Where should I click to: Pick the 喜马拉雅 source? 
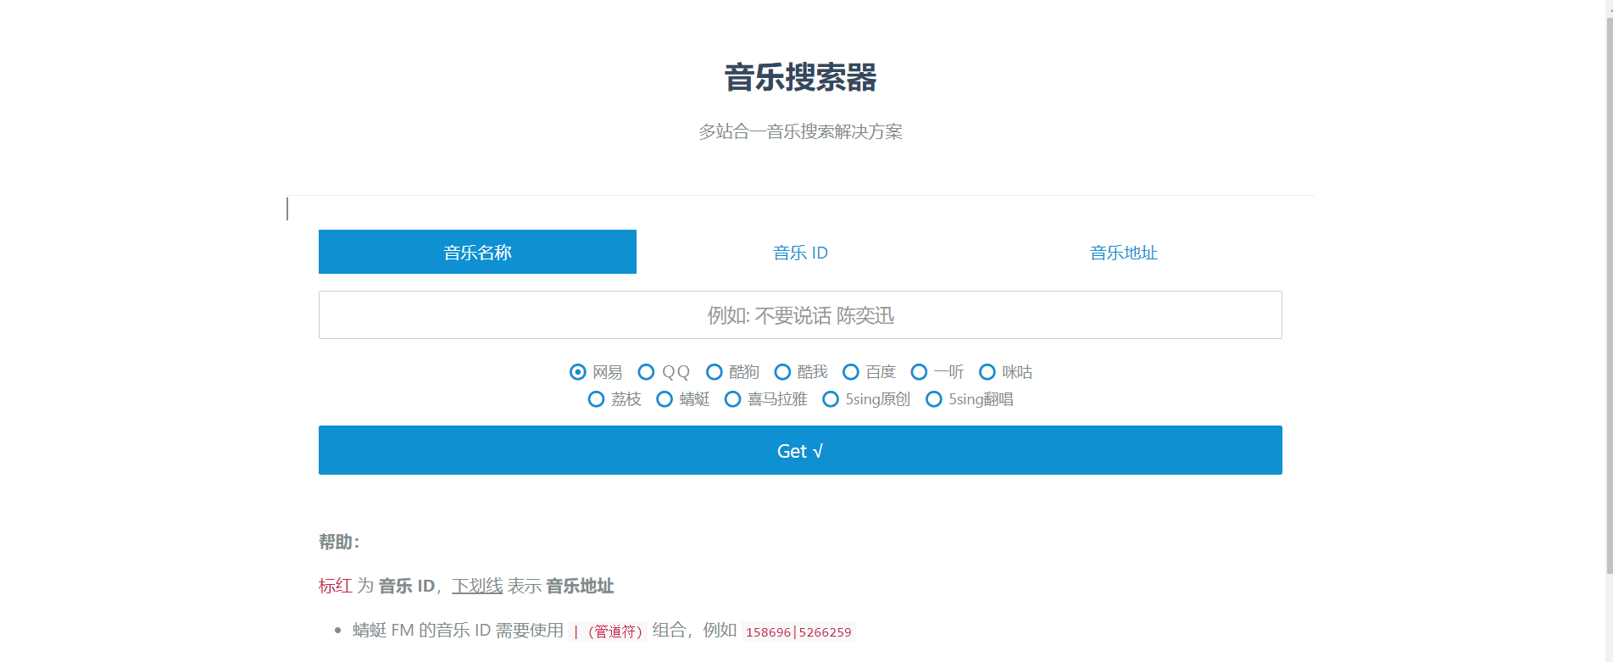click(733, 399)
